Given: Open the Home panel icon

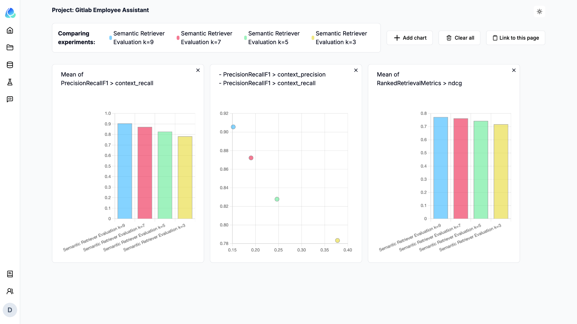Looking at the screenshot, I should point(10,30).
